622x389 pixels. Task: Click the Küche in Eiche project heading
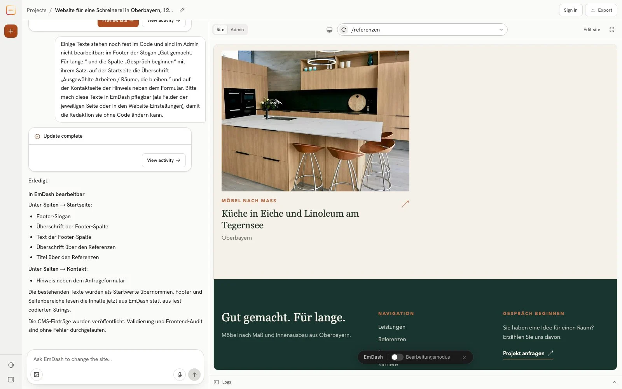click(x=290, y=219)
